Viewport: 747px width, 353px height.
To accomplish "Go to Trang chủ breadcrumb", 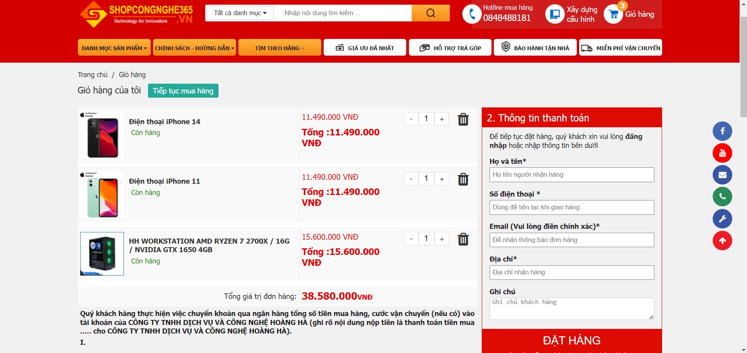I will [x=92, y=75].
